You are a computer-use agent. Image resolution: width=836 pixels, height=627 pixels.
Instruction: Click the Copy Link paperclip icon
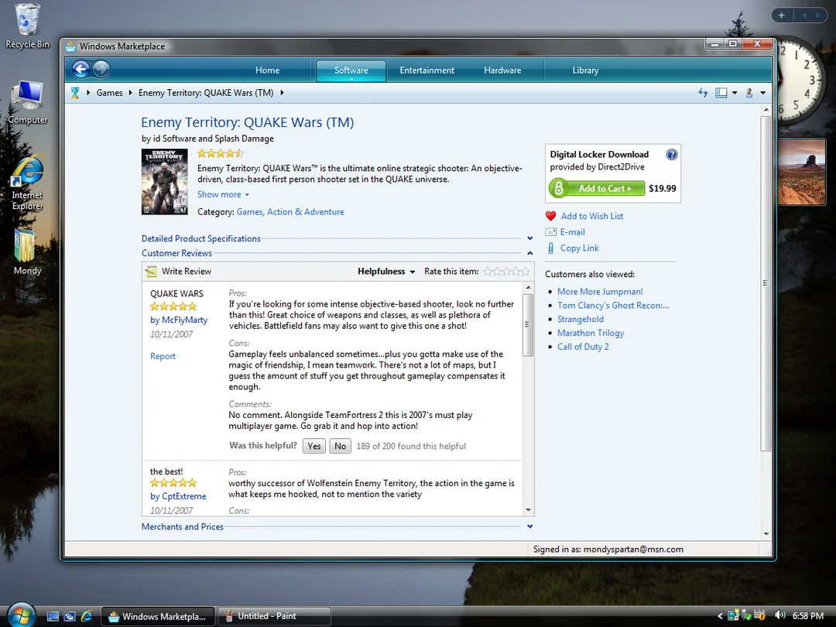pos(551,248)
